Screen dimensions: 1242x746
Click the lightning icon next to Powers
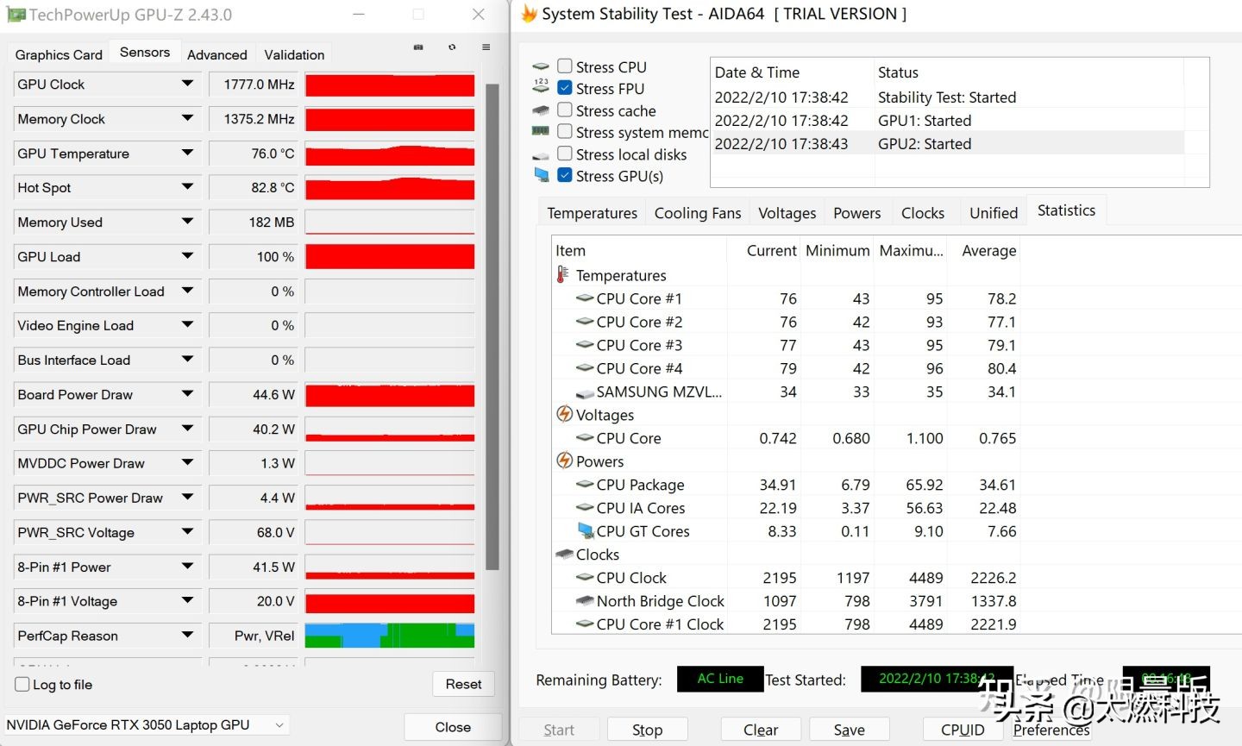[x=564, y=461]
